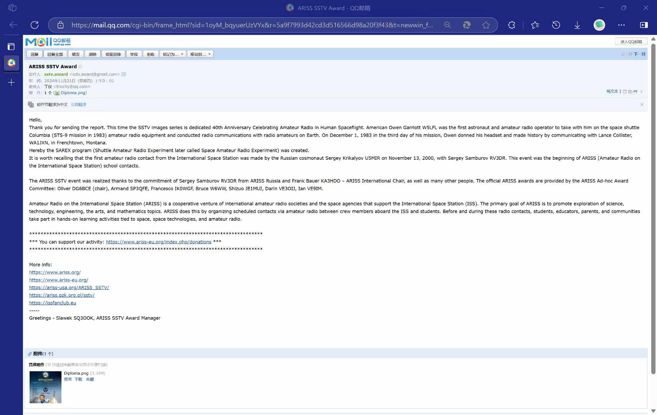Click the sender name sstv.award
The image size is (657, 415).
[x=56, y=74]
